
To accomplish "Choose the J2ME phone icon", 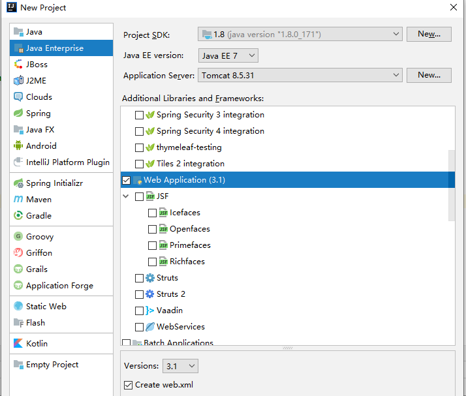I will point(18,80).
